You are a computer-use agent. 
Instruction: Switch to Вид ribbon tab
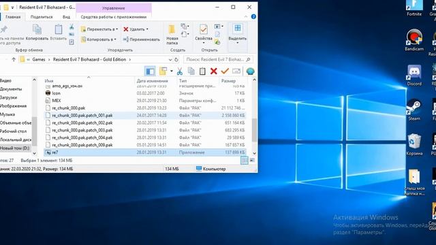(66, 17)
